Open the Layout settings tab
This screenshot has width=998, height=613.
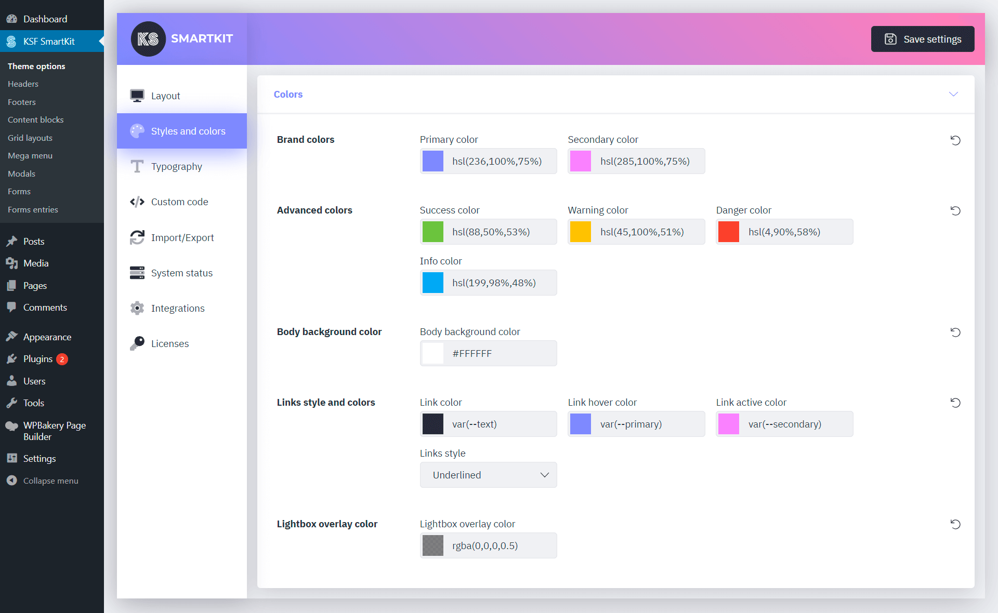click(182, 96)
